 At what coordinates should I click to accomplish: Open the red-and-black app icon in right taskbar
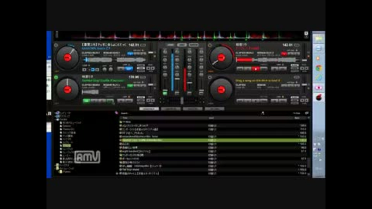coord(319,98)
